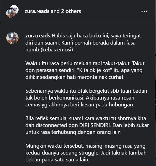Viewport: 156px width, 166px height.
Task: Open the three-dot more options menu
Action: (x=144, y=11)
